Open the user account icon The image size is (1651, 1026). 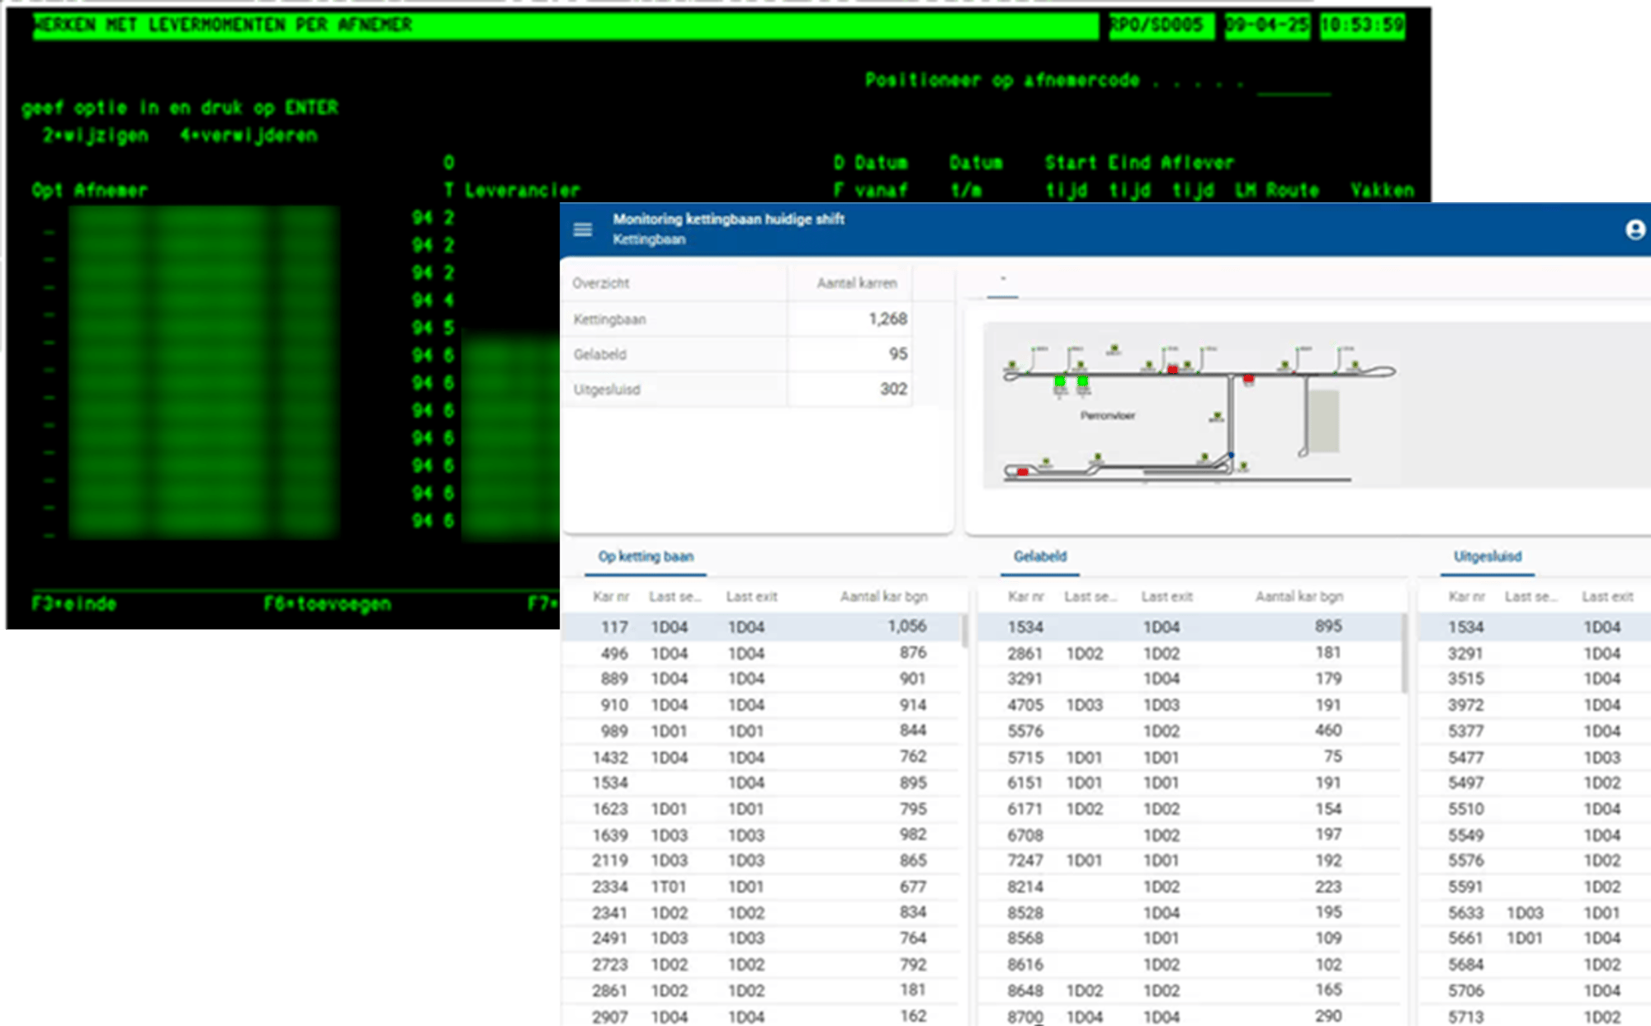(1634, 229)
